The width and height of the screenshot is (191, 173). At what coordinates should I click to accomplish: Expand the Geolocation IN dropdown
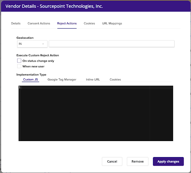tap(32, 44)
